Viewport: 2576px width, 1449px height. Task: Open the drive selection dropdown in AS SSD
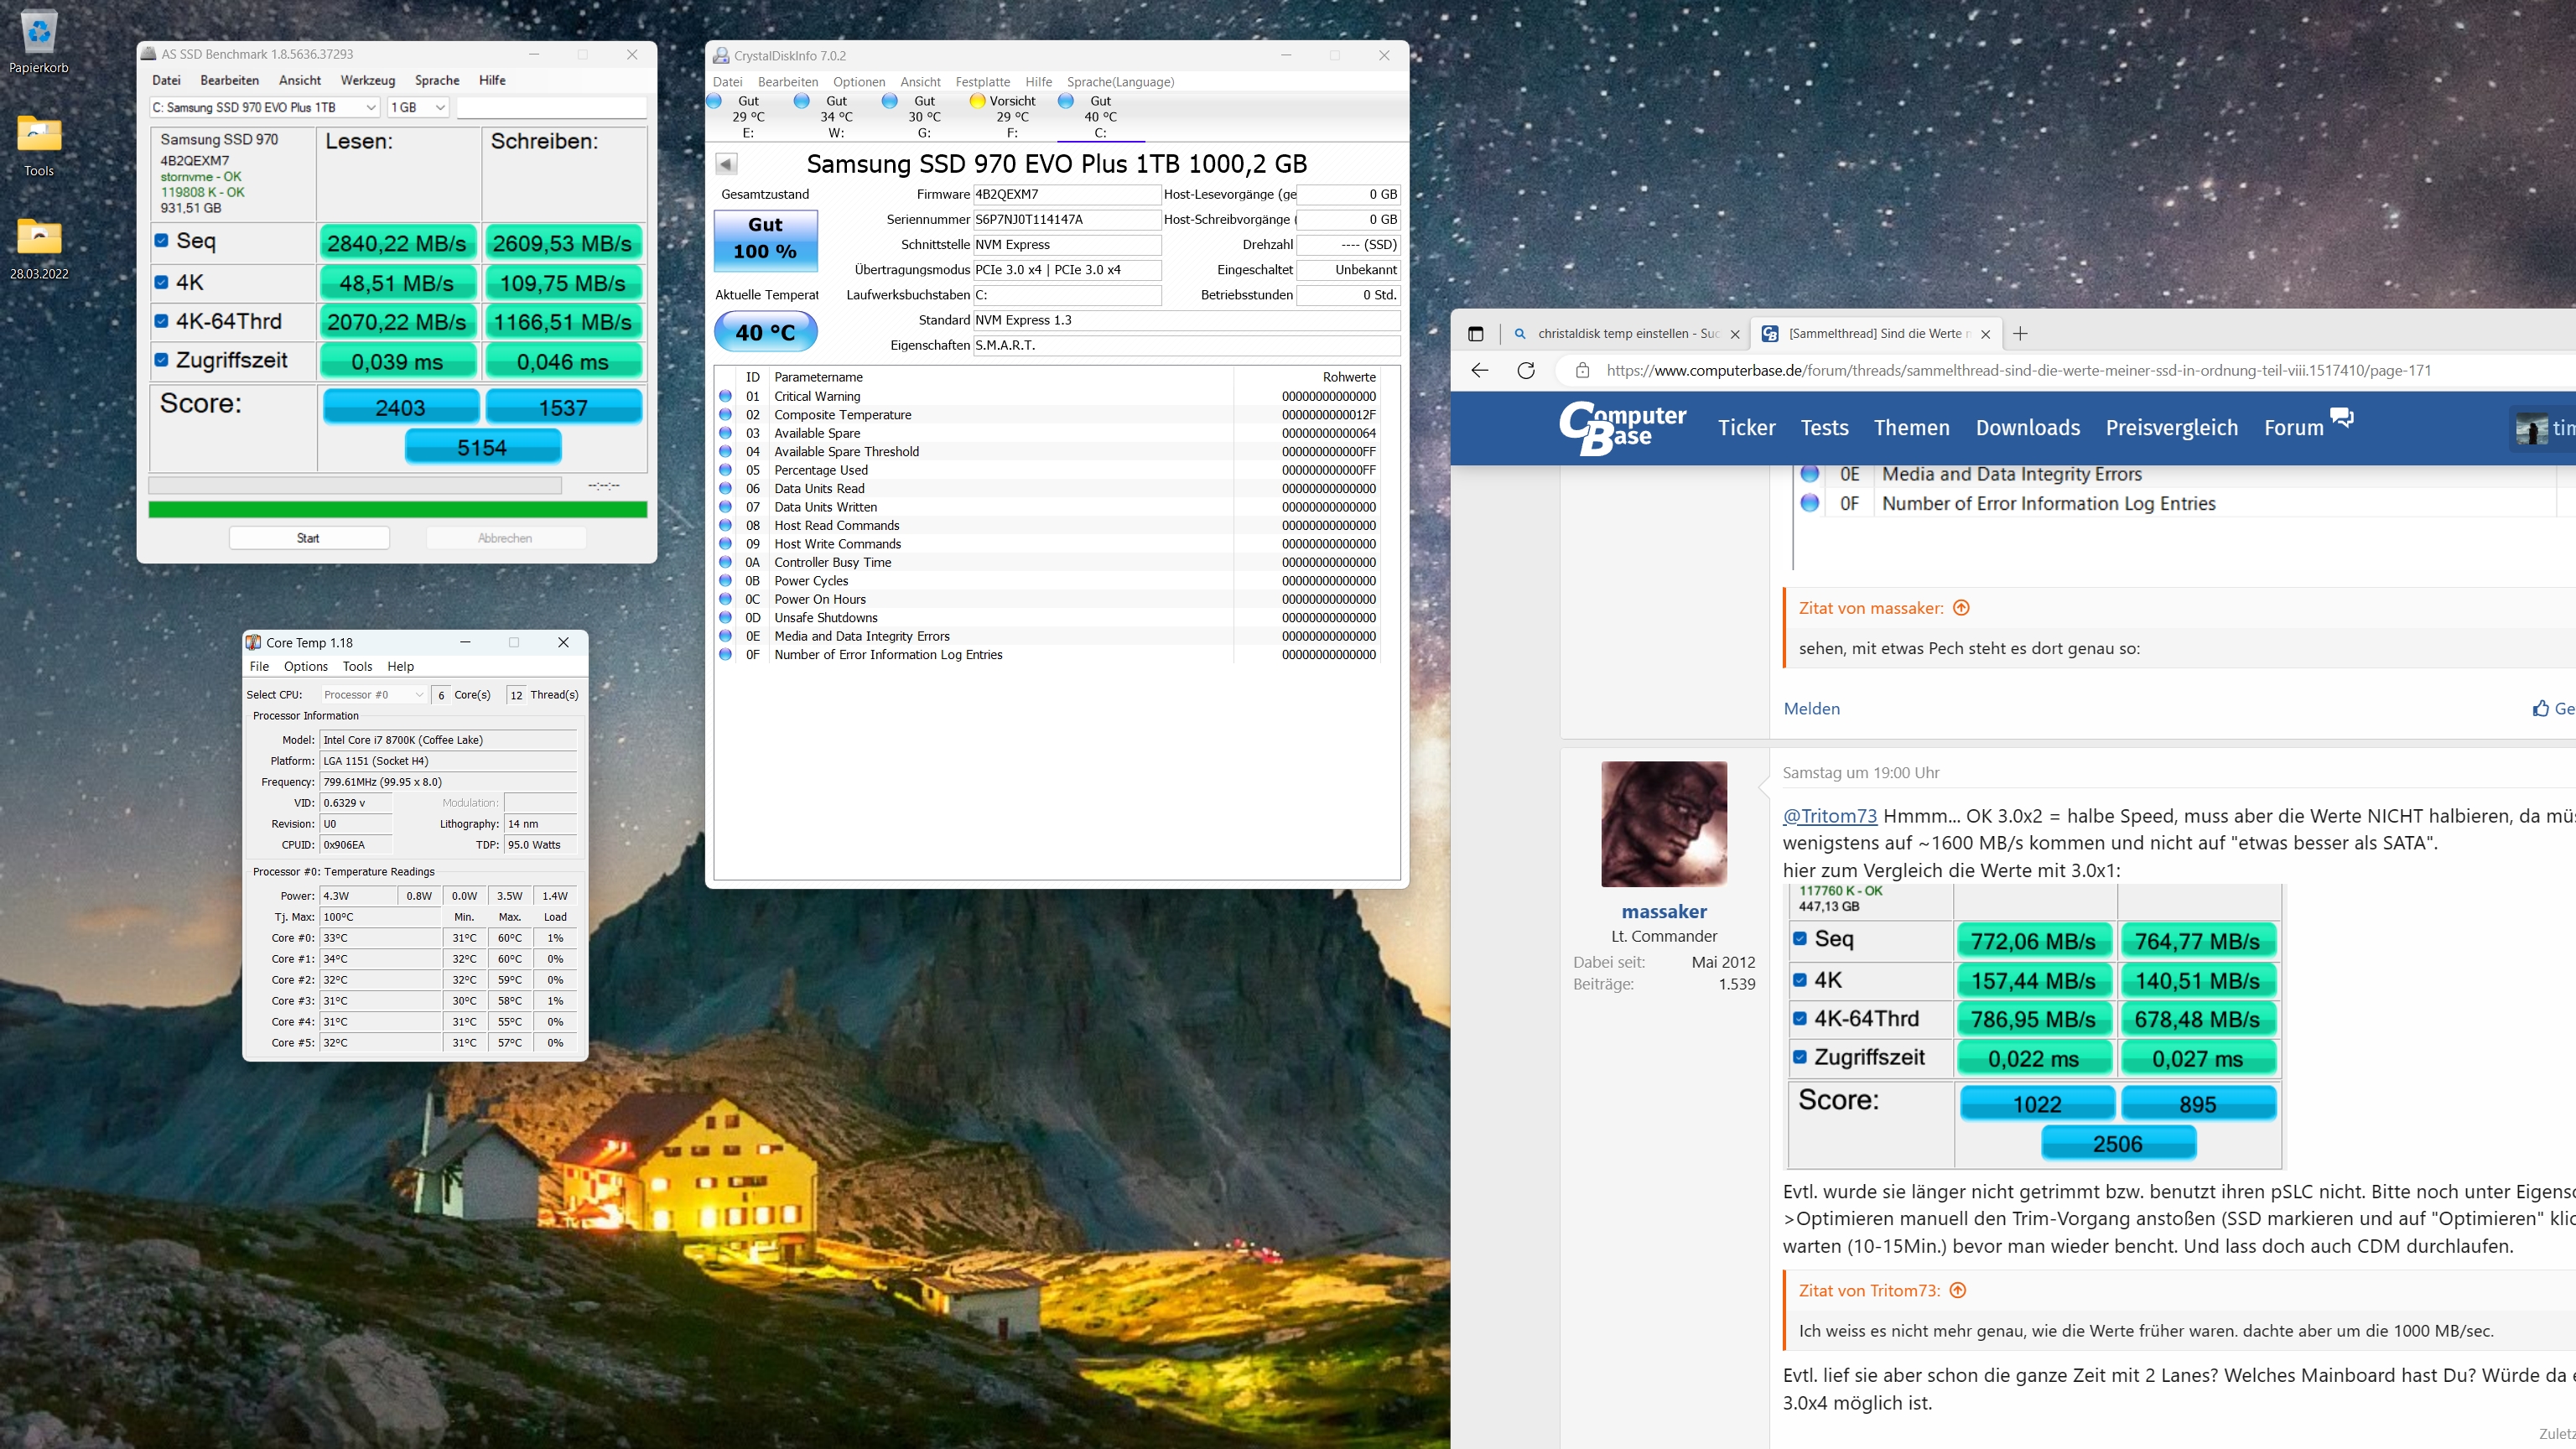[265, 108]
